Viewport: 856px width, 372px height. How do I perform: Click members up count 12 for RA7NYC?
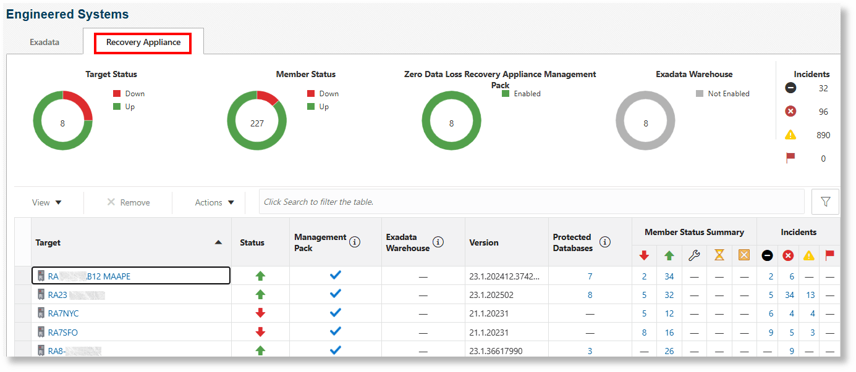pyautogui.click(x=669, y=313)
